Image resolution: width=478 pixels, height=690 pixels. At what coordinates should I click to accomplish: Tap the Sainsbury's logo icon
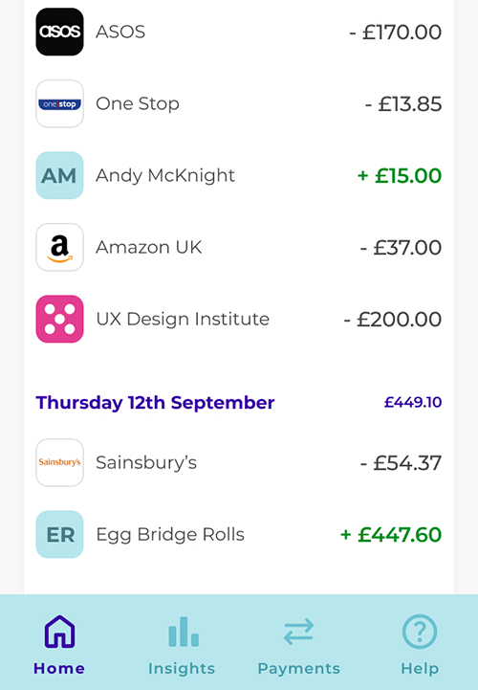(x=59, y=462)
